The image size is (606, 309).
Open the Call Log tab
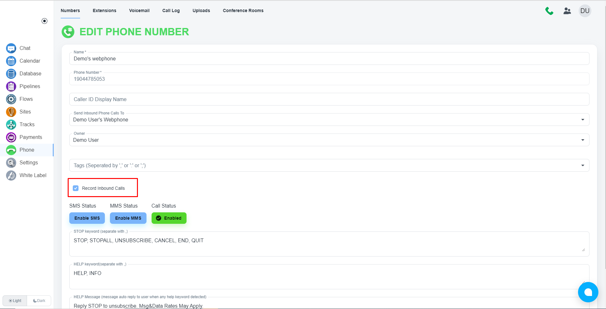(x=171, y=10)
